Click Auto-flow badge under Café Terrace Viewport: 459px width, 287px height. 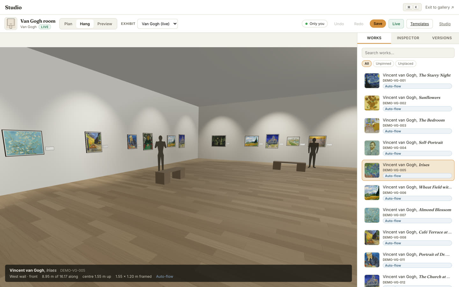pyautogui.click(x=417, y=243)
